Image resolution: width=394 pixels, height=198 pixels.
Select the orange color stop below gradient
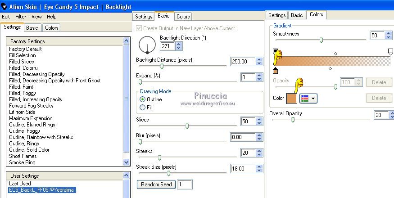(x=276, y=71)
